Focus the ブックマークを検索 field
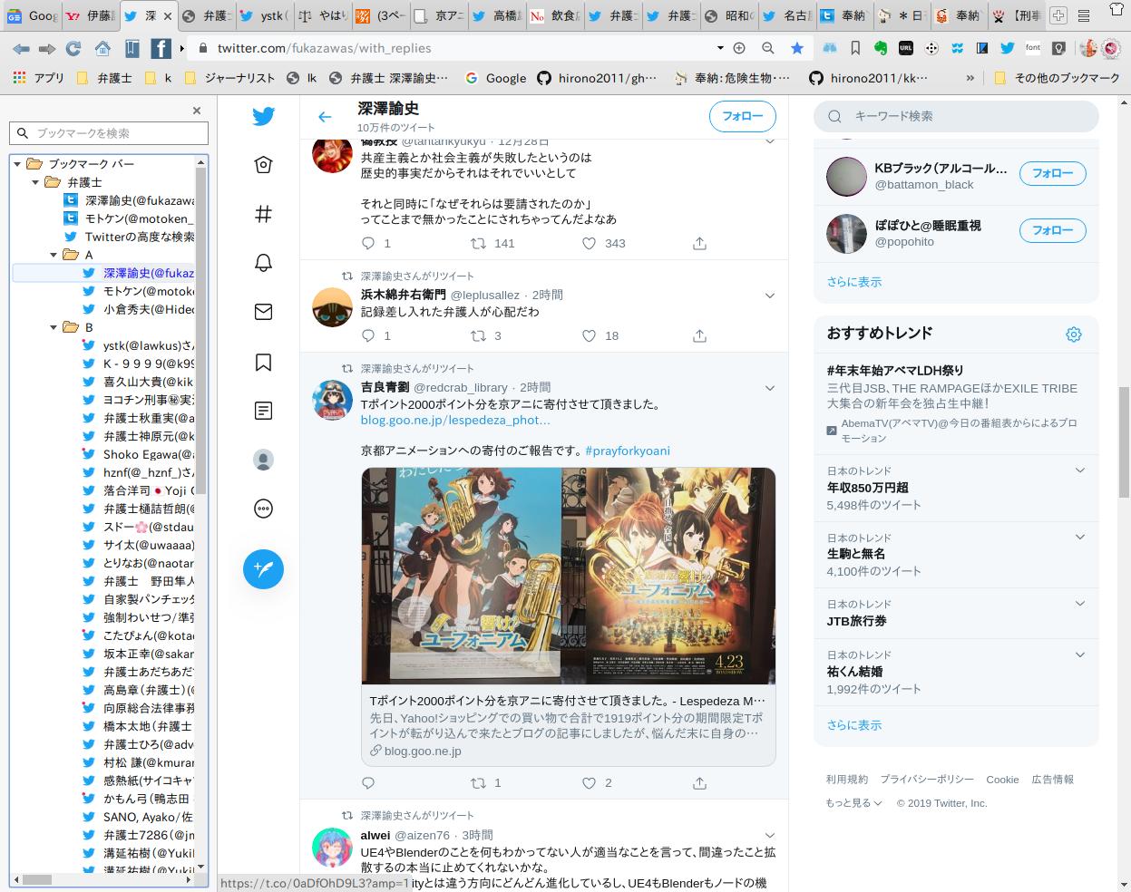 [109, 133]
